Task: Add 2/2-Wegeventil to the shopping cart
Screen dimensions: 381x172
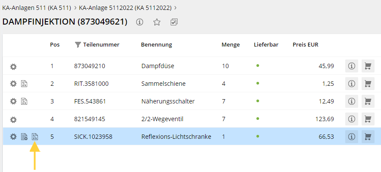Action: tap(368, 119)
